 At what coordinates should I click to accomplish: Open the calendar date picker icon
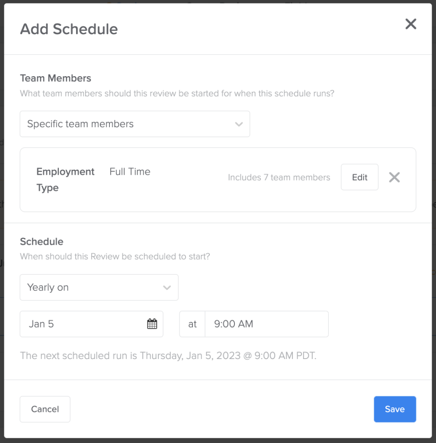(152, 324)
